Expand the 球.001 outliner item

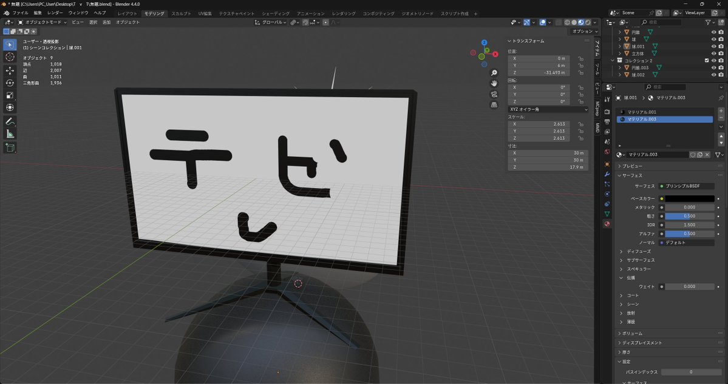[620, 46]
